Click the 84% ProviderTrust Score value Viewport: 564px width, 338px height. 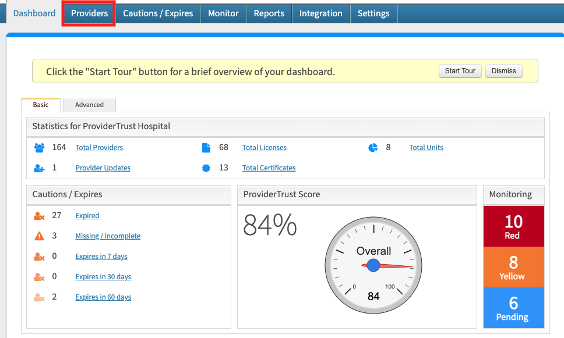click(x=270, y=226)
